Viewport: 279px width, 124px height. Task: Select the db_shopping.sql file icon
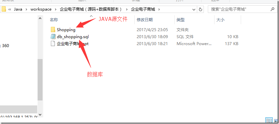[x=53, y=37]
